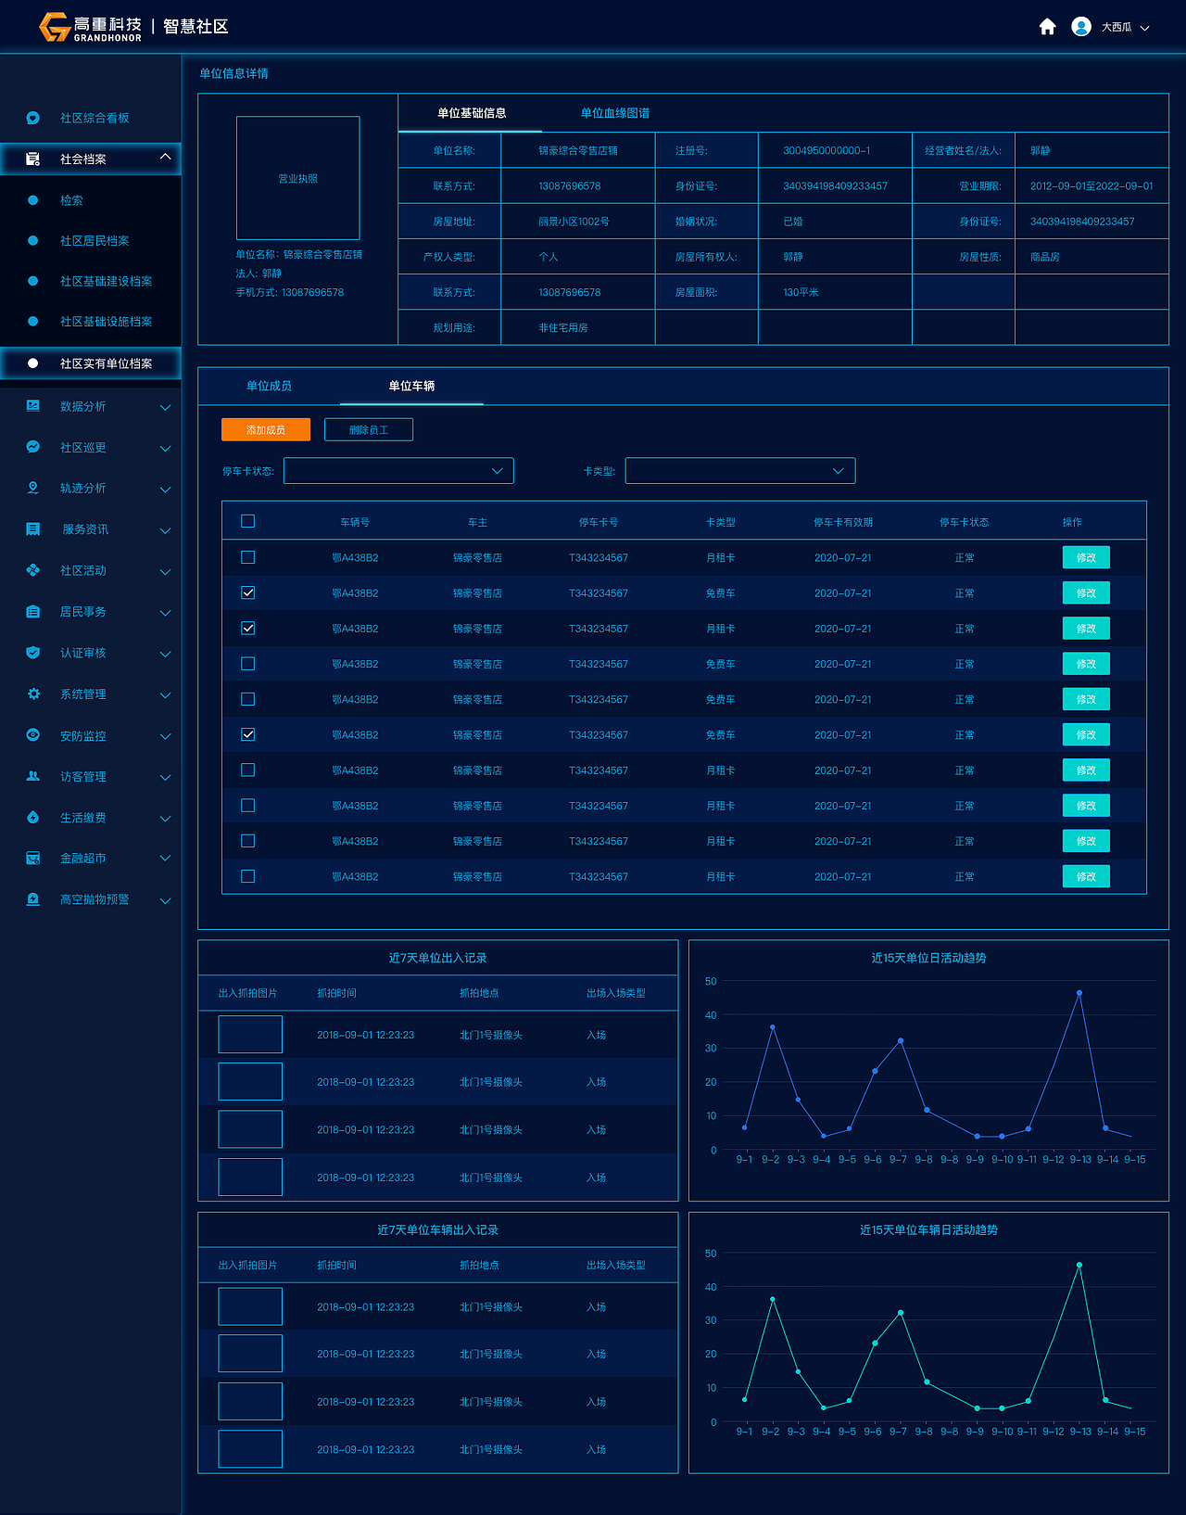Click the 高空抛物预警 icon
Screen dimensions: 1186x1515
click(x=33, y=899)
